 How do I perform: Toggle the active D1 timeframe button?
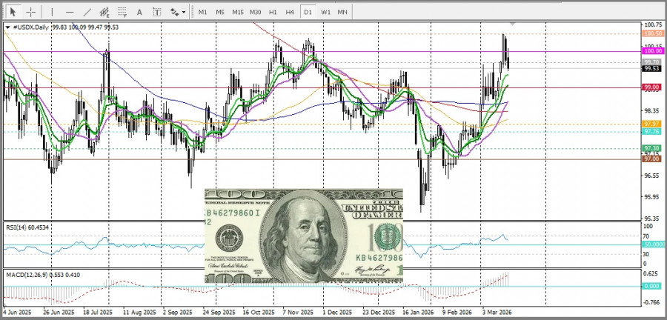pos(308,12)
